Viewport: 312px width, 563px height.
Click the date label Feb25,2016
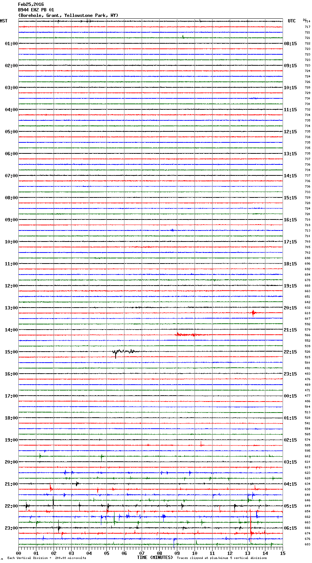(x=31, y=4)
